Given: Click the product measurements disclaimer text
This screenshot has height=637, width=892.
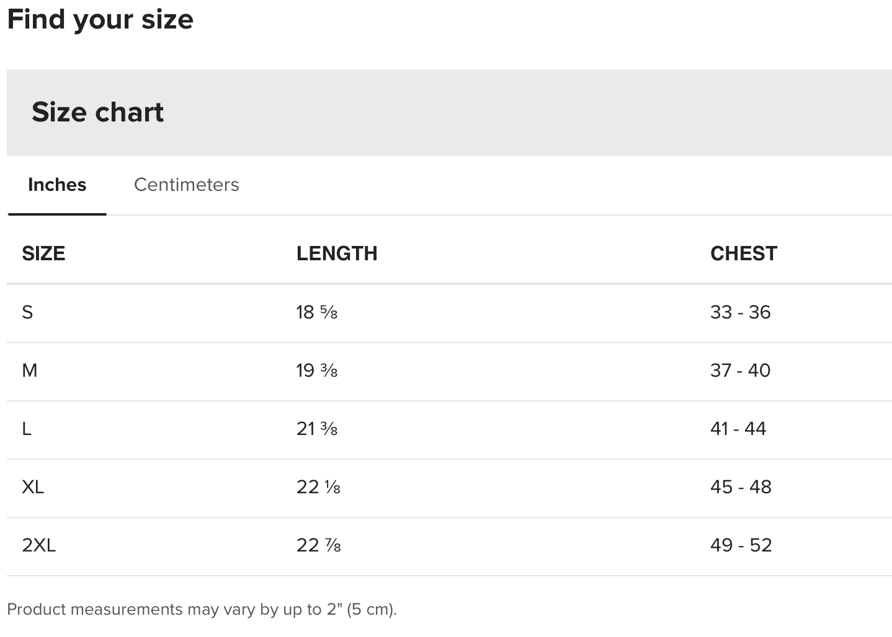Looking at the screenshot, I should (x=202, y=610).
